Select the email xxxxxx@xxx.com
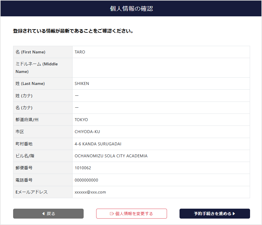The image size is (262, 225). pyautogui.click(x=90, y=192)
